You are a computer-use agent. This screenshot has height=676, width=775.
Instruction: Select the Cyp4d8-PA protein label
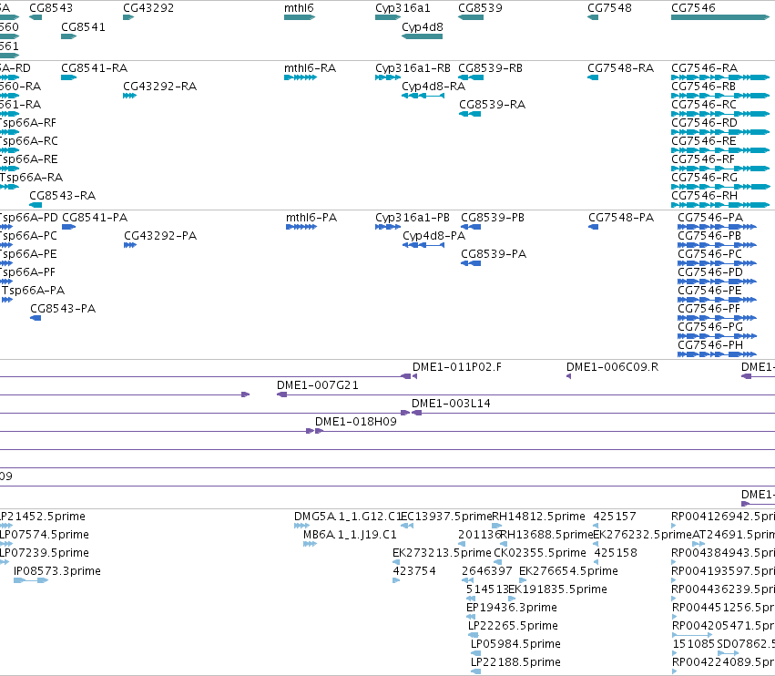point(434,236)
